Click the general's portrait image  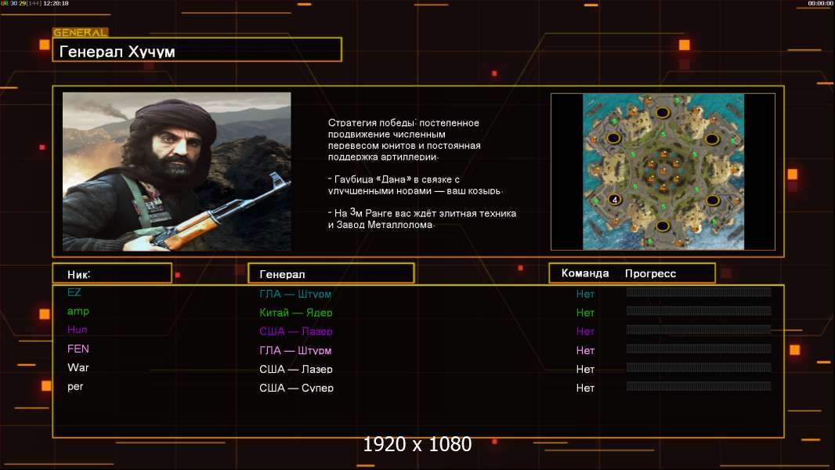(x=176, y=172)
